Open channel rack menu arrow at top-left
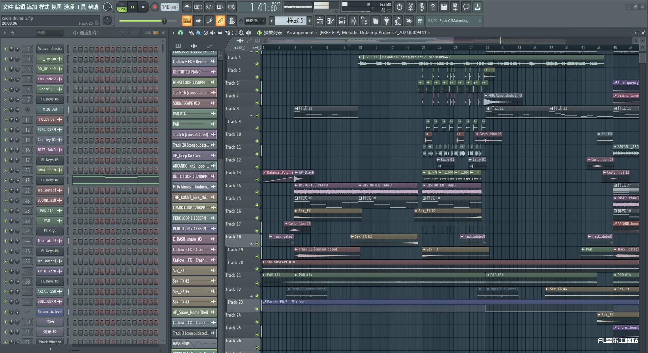This screenshot has width=648, height=353. click(x=5, y=33)
